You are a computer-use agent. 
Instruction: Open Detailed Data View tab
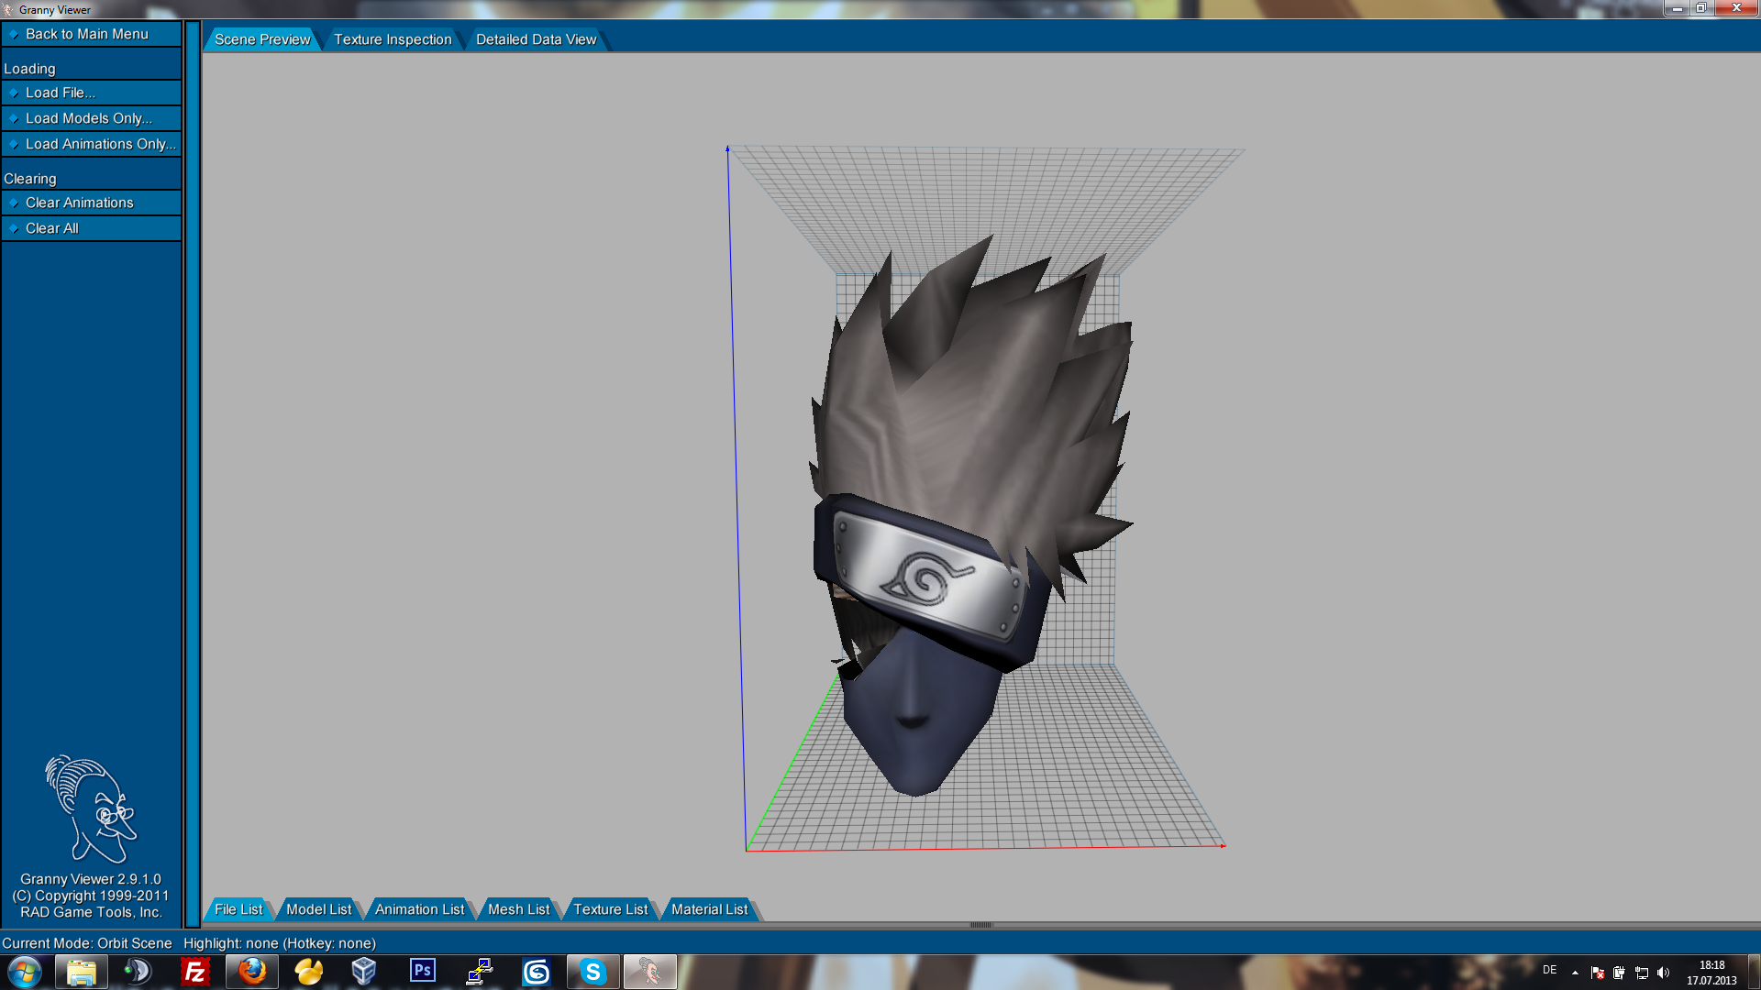(536, 39)
